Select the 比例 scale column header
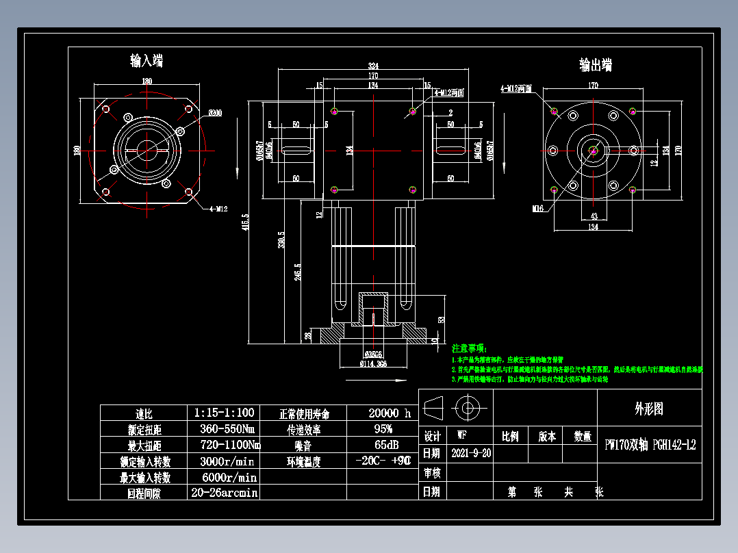 [509, 436]
